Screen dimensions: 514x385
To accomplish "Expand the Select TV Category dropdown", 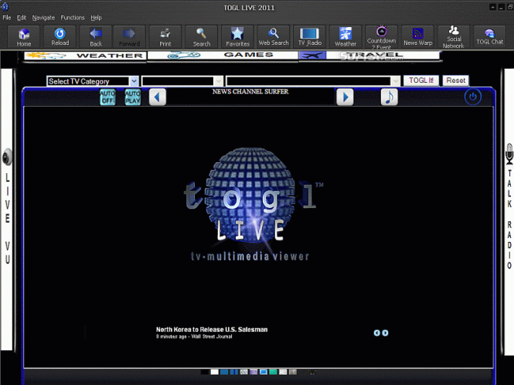I will coord(134,81).
